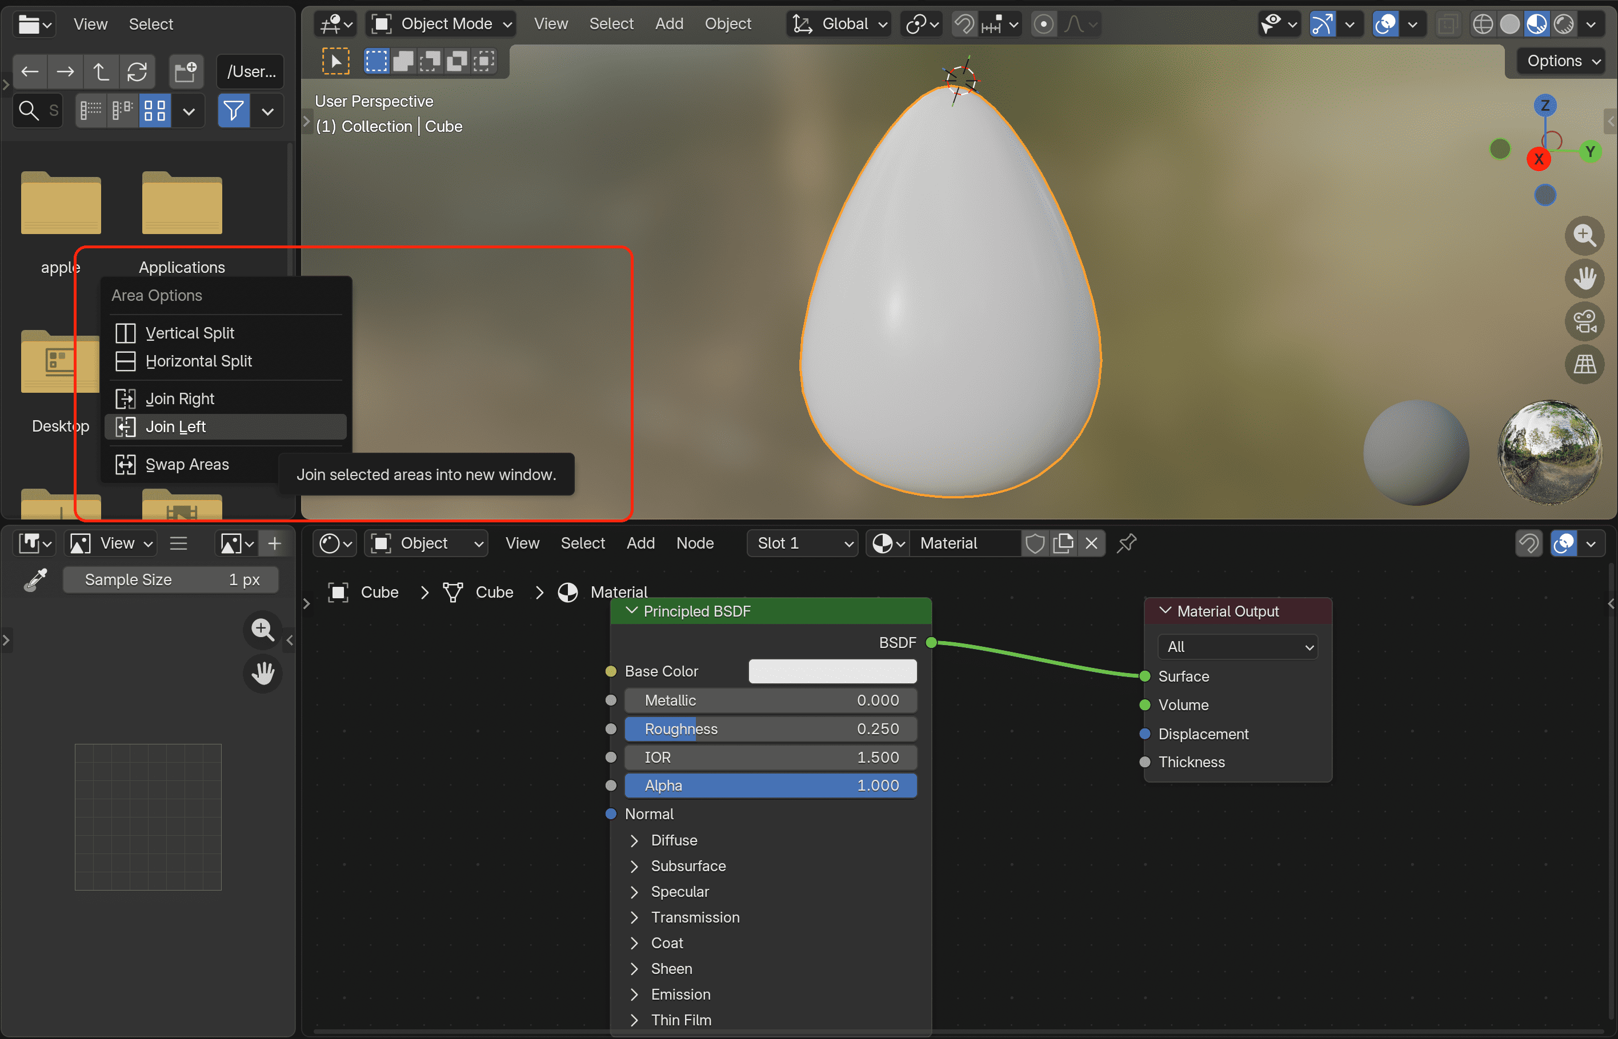The height and width of the screenshot is (1039, 1618).
Task: Open View menu in file browser
Action: [90, 25]
